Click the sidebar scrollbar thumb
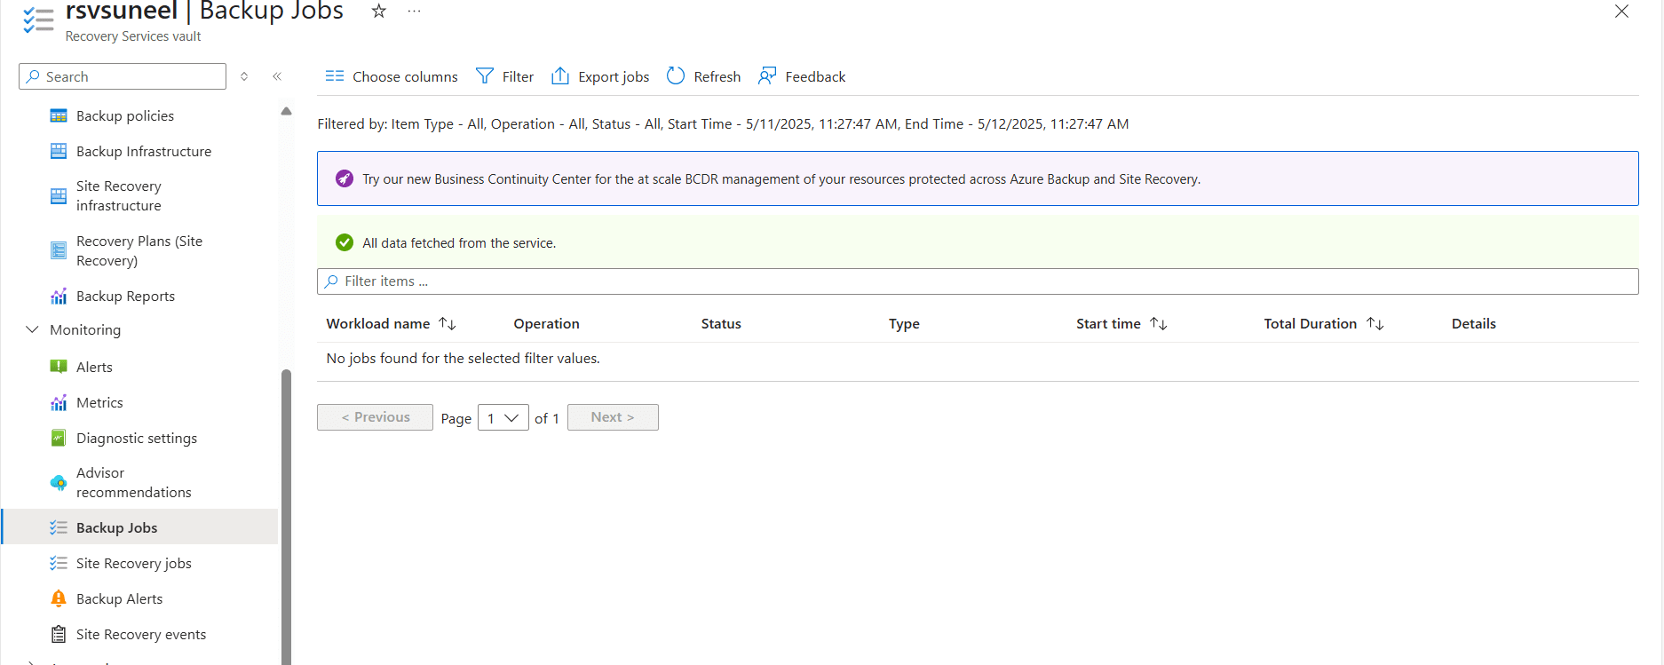Screen dimensions: 1664x665 pos(286,517)
